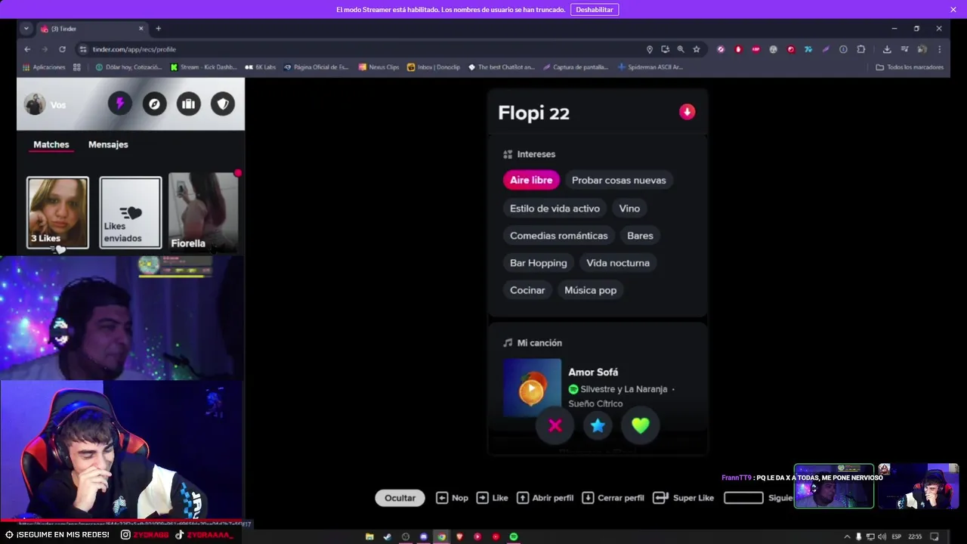
Task: Click the taskbar clock showing 22:55
Action: click(915, 536)
